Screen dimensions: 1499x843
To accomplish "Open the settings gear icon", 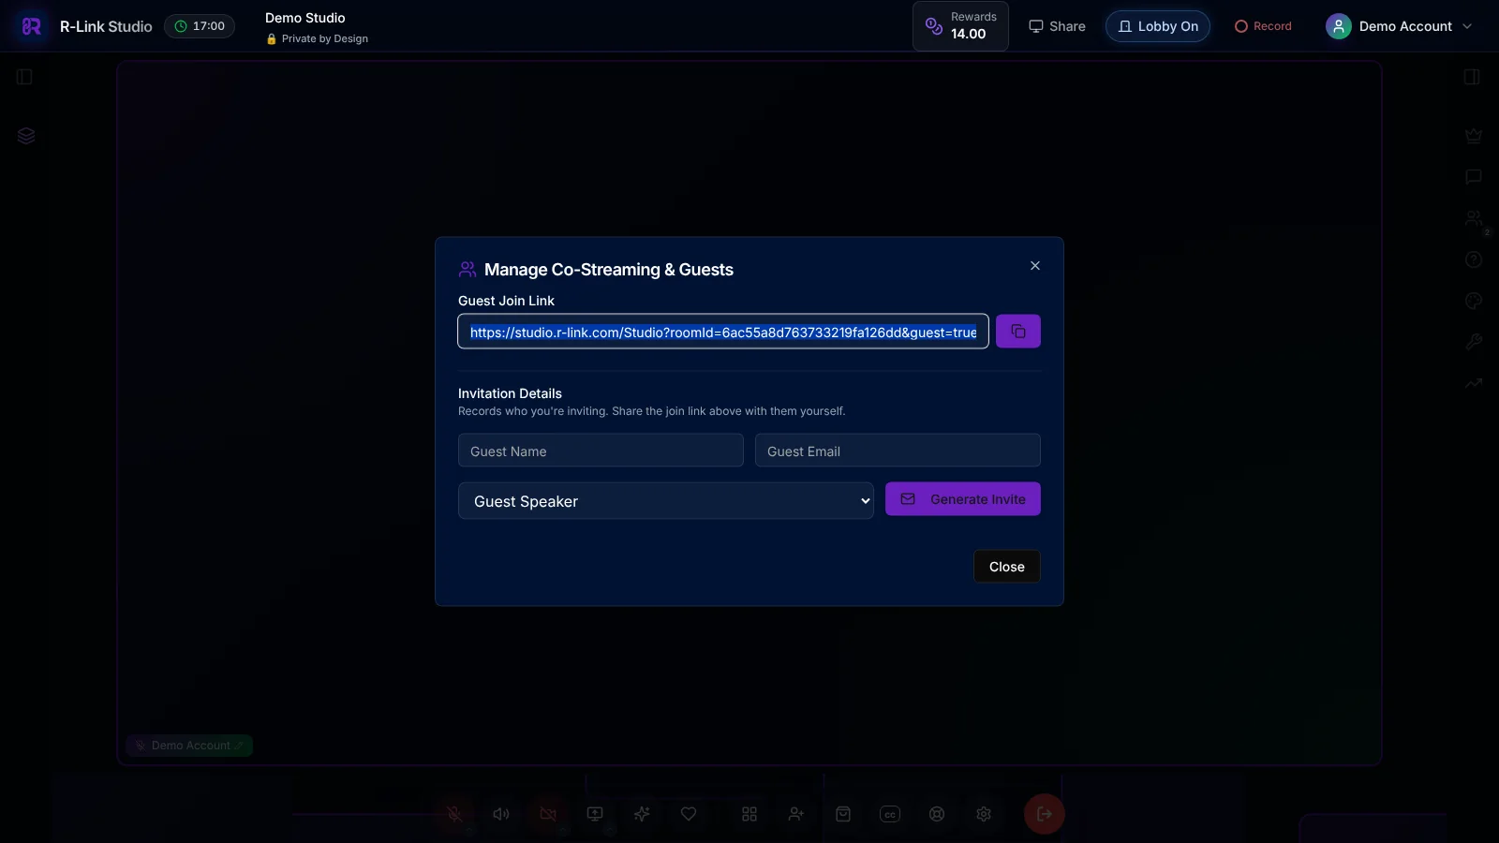I will (x=984, y=814).
